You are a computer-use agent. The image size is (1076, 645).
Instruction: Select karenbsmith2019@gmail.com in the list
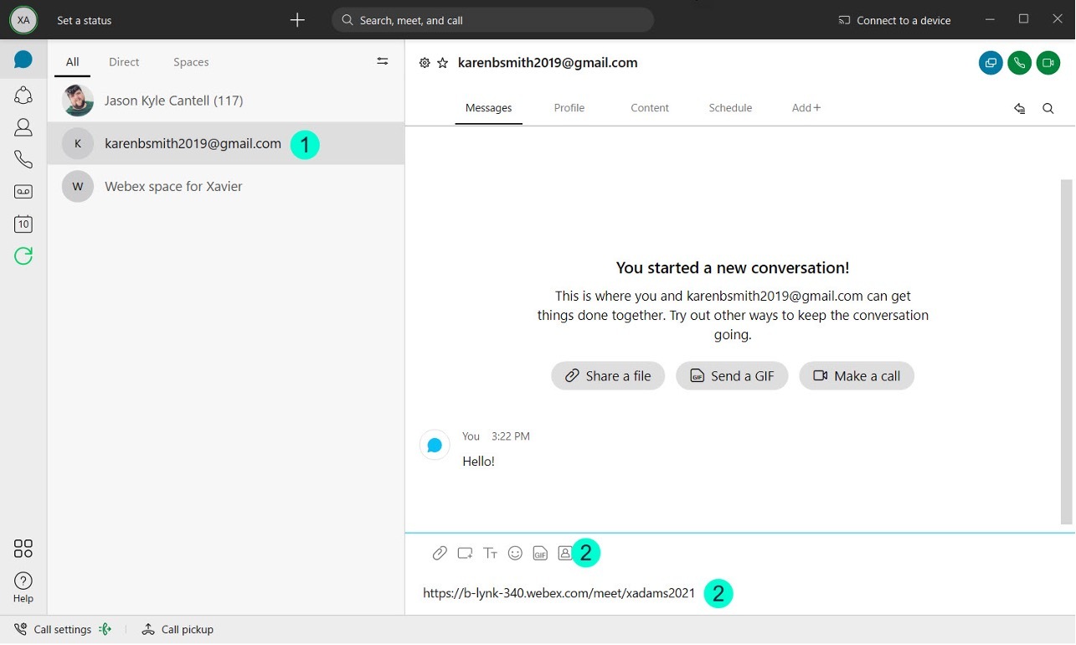coord(226,143)
